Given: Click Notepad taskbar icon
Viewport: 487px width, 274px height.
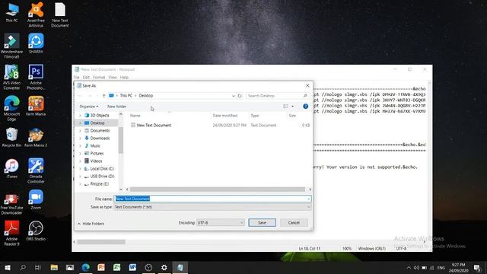Looking at the screenshot, I should 180,267.
